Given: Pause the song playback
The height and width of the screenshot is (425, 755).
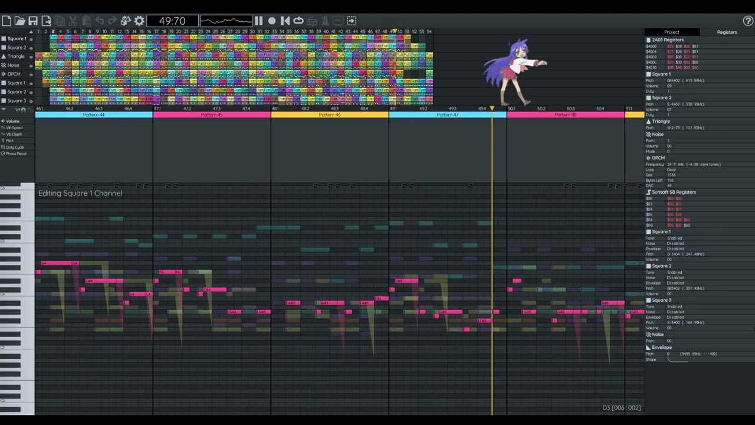Looking at the screenshot, I should click(x=258, y=21).
